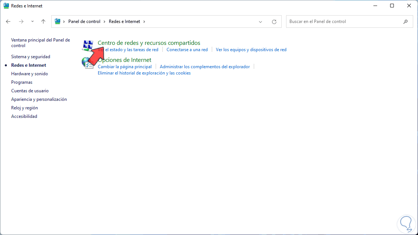Open Ventana principal del Panel de control
The height and width of the screenshot is (235, 418).
pyautogui.click(x=40, y=43)
